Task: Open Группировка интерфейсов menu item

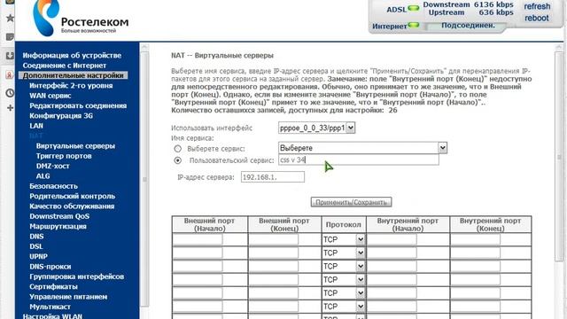Action: [77, 276]
